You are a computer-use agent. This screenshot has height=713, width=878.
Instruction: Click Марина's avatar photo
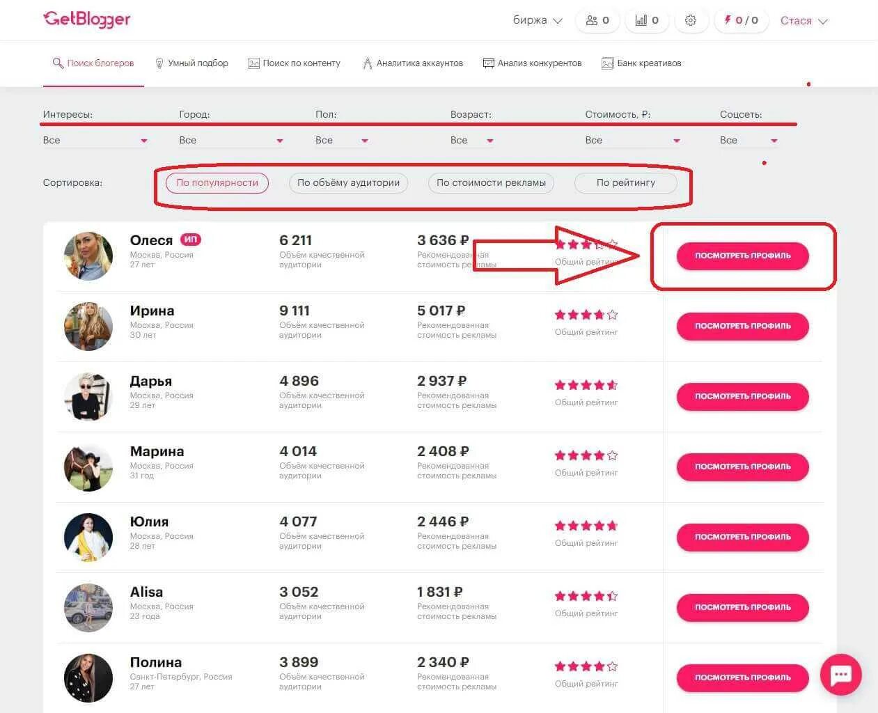coord(88,467)
